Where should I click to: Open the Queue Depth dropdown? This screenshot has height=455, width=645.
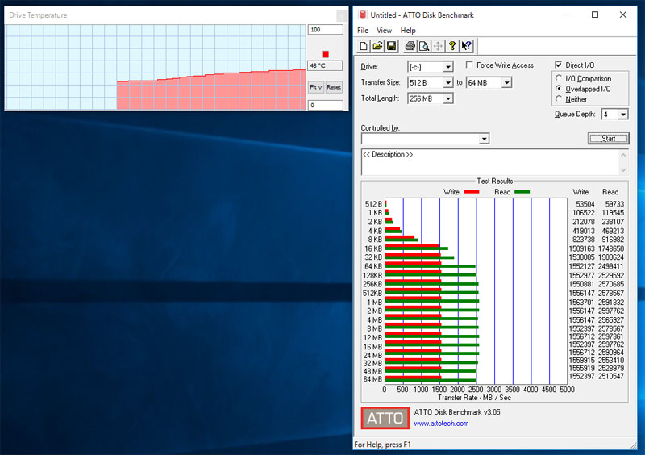tap(623, 115)
